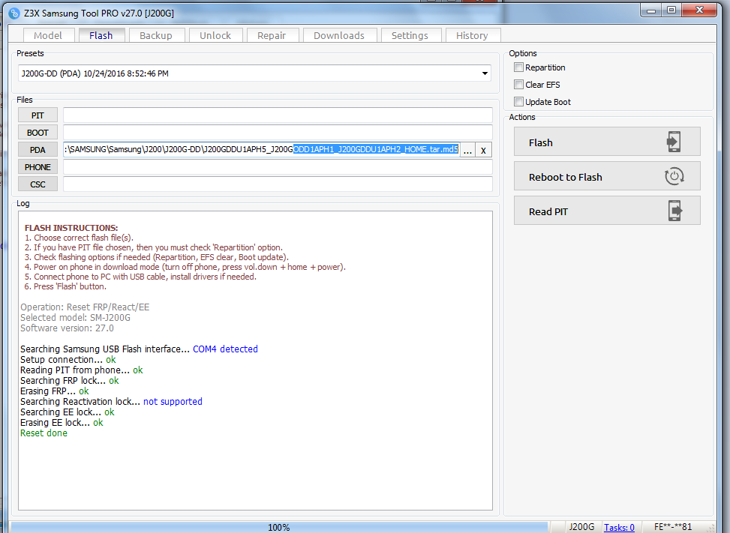730x533 pixels.
Task: Toggle the Clear EFS checkbox
Action: click(x=518, y=84)
